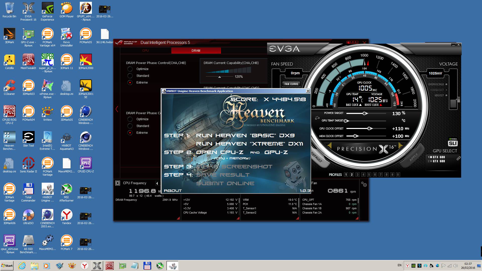Image resolution: width=482 pixels, height=271 pixels.
Task: Expand CPU Frequency panel corner arrow
Action: pyautogui.click(x=178, y=218)
